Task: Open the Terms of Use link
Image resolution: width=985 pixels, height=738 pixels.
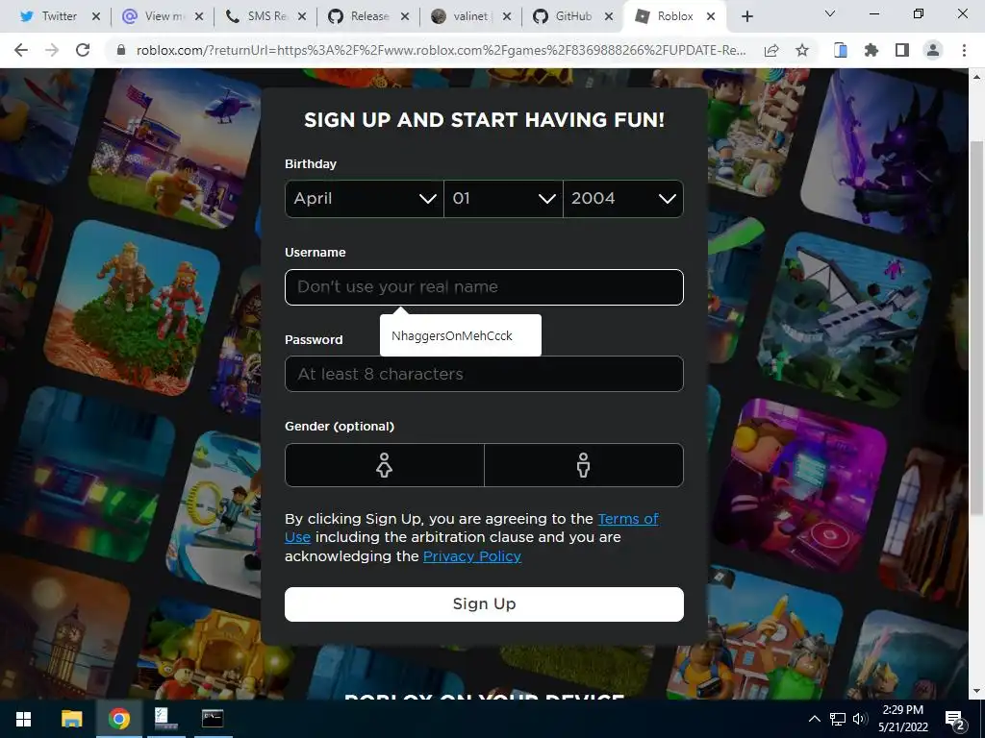Action: pyautogui.click(x=628, y=519)
